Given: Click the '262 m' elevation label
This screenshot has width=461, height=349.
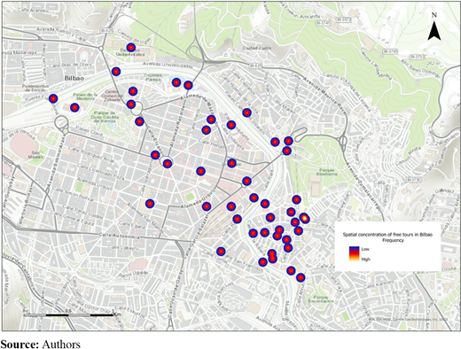Looking at the screenshot, I should 434,63.
